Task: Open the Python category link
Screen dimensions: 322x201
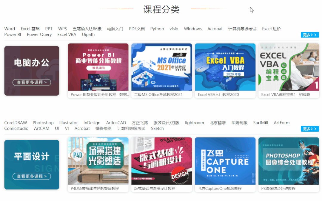Action: pyautogui.click(x=157, y=29)
